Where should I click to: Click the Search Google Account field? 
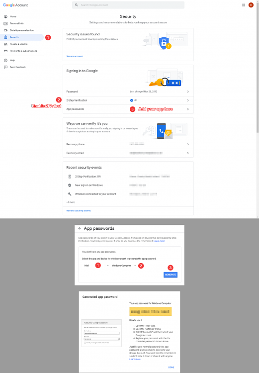(128, 5)
